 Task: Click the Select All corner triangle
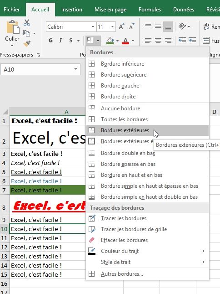[5, 112]
